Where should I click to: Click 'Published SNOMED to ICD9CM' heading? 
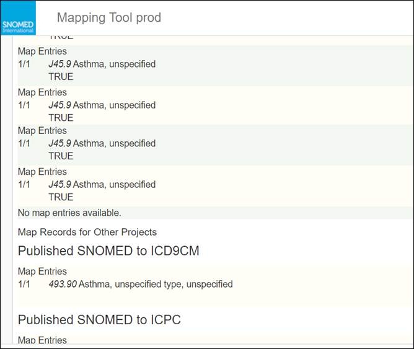tap(108, 251)
